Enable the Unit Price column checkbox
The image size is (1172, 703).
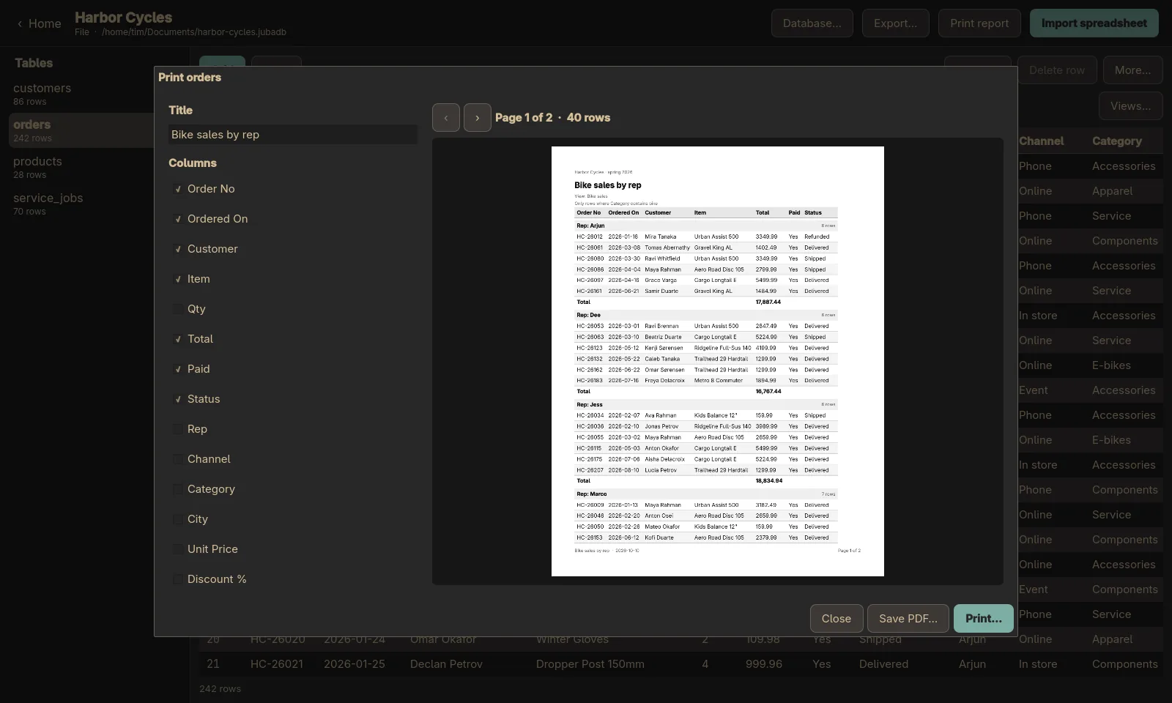point(178,549)
